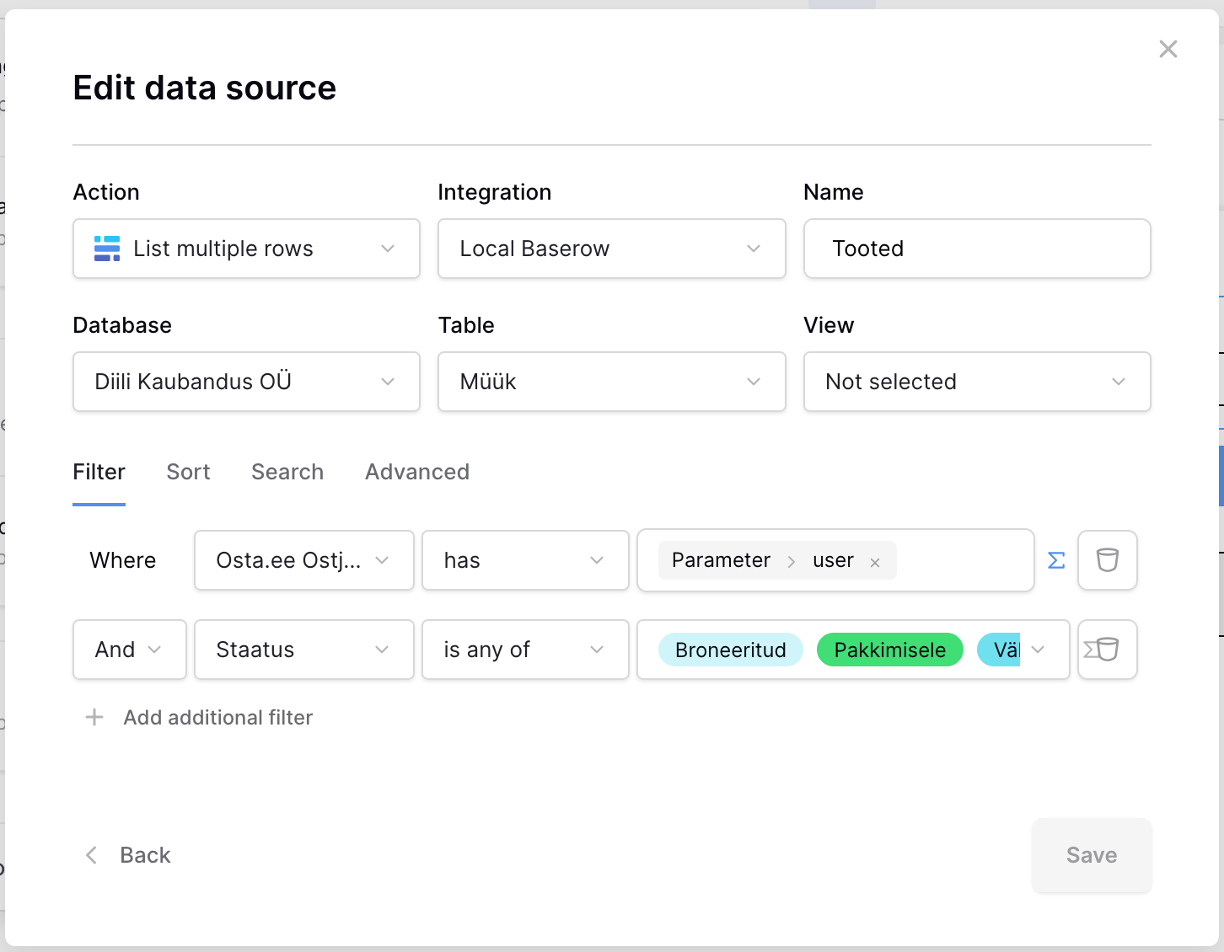This screenshot has width=1224, height=952.
Task: Delete the Osta.ee filter row
Action: coord(1107,560)
